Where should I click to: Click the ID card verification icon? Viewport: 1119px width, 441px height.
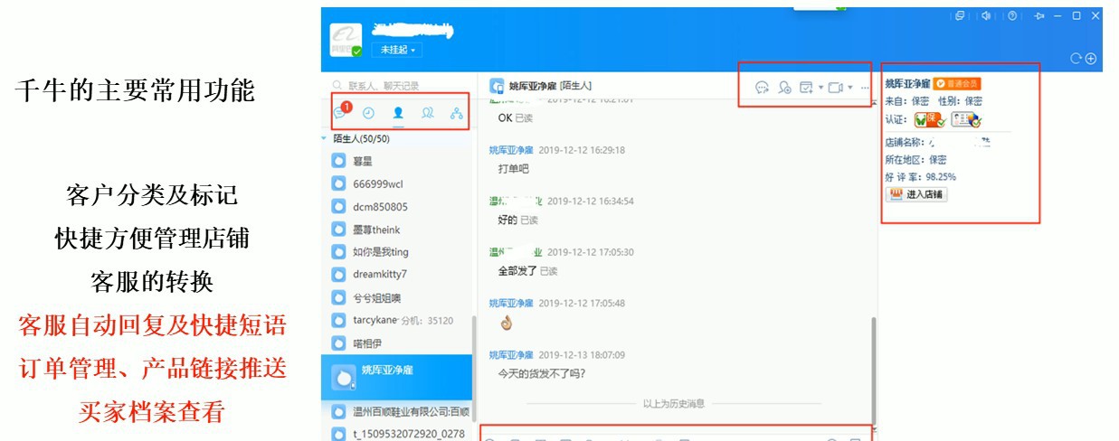point(966,119)
